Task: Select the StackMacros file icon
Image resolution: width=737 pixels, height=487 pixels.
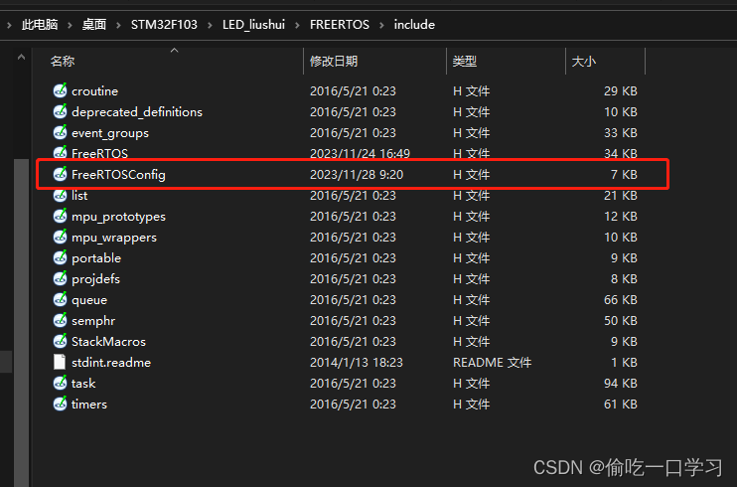Action: click(x=60, y=341)
